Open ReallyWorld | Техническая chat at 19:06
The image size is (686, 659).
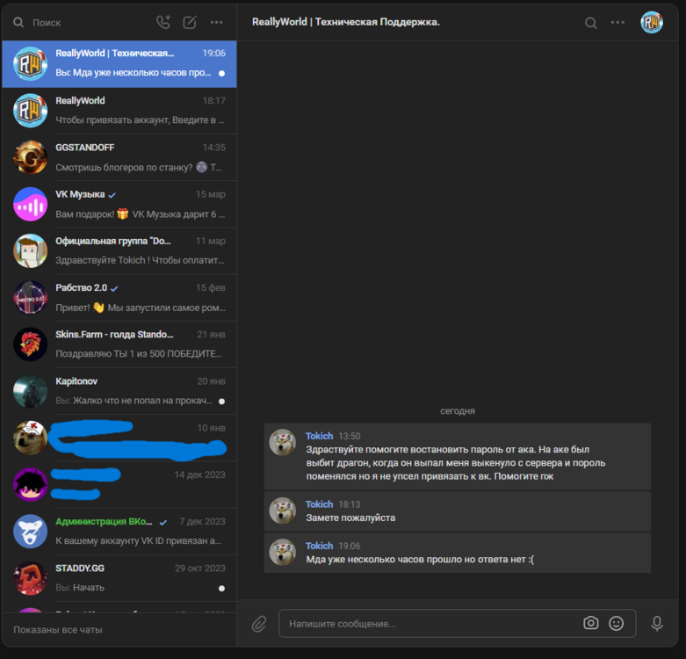pos(119,64)
